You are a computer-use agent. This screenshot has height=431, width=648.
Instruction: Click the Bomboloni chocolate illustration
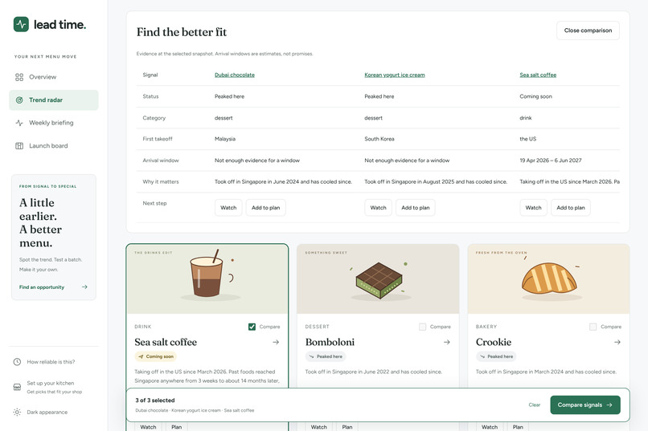[379, 280]
